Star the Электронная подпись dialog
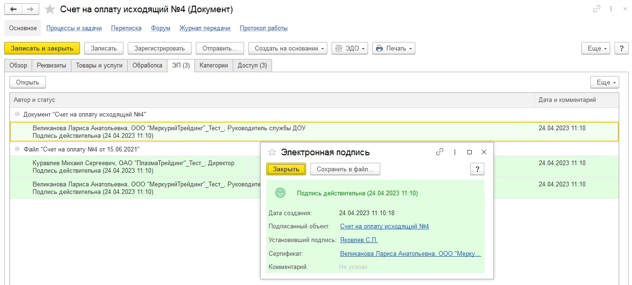The image size is (632, 285). tap(272, 152)
